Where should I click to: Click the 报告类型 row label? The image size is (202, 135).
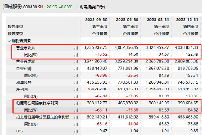click(x=15, y=27)
